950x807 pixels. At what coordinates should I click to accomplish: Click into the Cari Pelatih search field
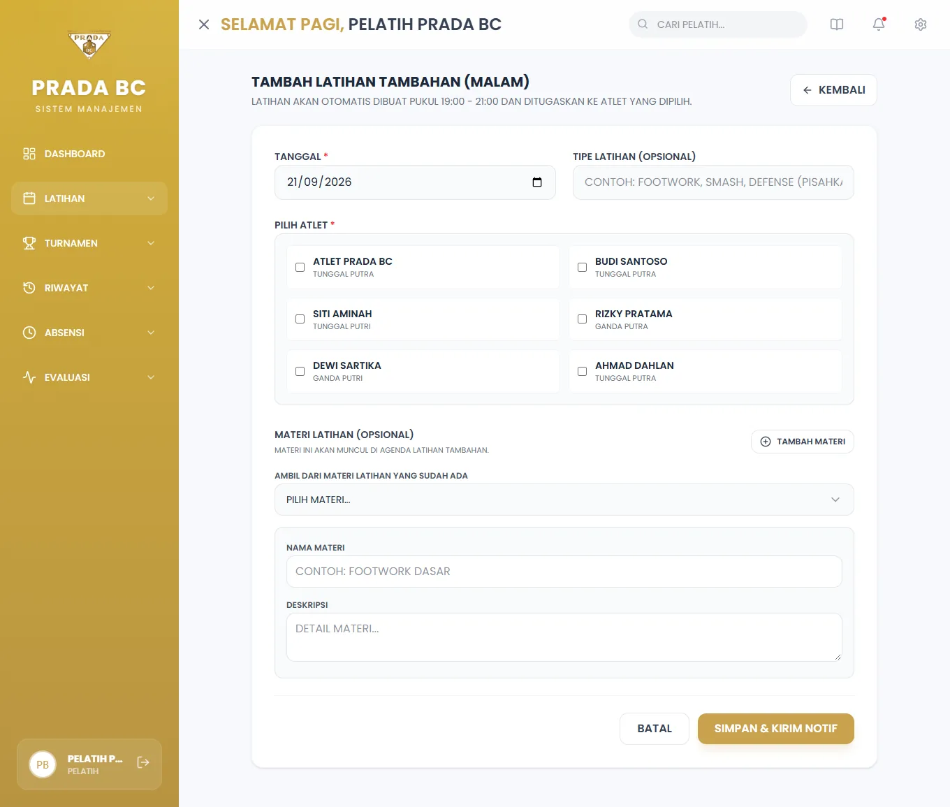718,24
